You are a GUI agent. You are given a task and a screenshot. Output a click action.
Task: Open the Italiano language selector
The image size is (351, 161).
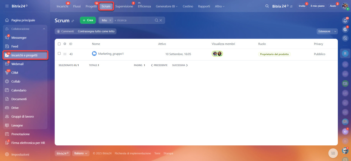click(x=81, y=153)
